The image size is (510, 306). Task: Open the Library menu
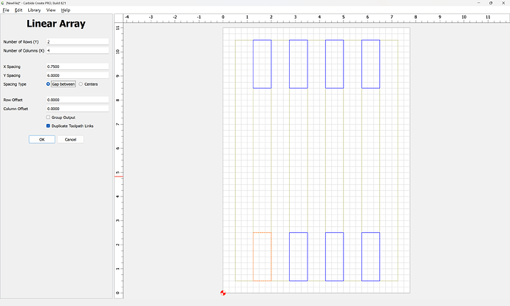34,10
